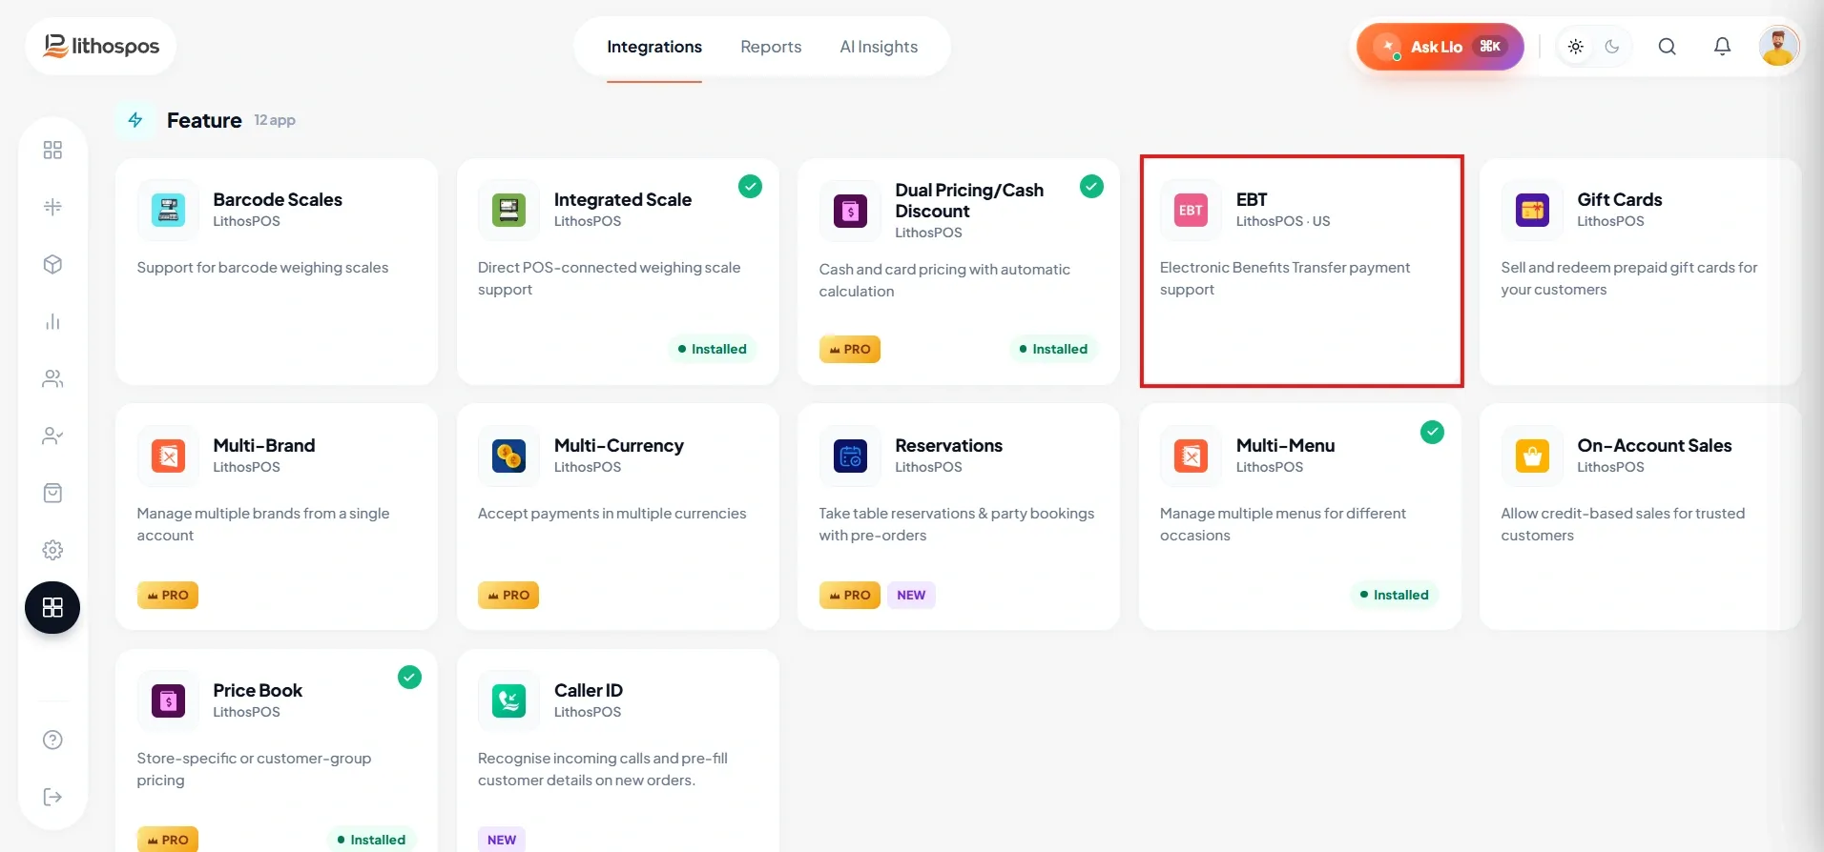The width and height of the screenshot is (1824, 852).
Task: Switch to dark mode moon icon
Action: (x=1612, y=47)
